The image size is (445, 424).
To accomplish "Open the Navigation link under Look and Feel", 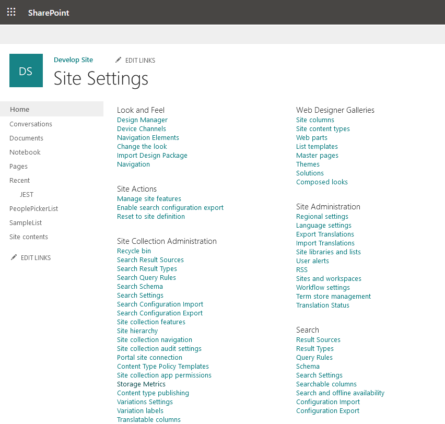I will click(x=133, y=164).
